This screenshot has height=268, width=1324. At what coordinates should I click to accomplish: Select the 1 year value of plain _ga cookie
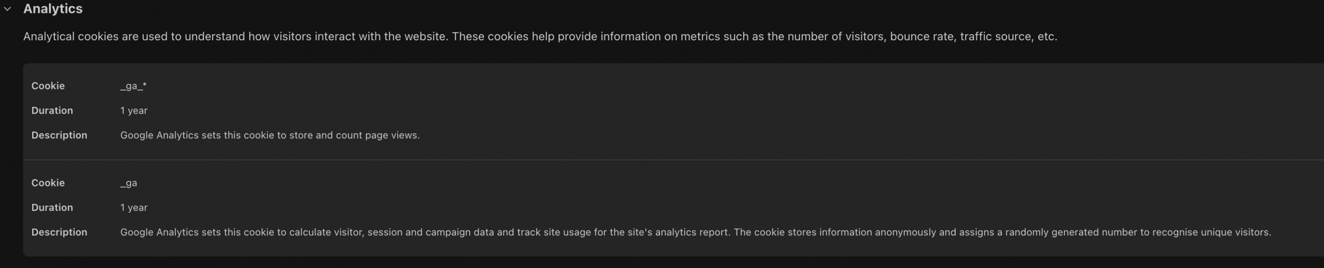pos(134,208)
